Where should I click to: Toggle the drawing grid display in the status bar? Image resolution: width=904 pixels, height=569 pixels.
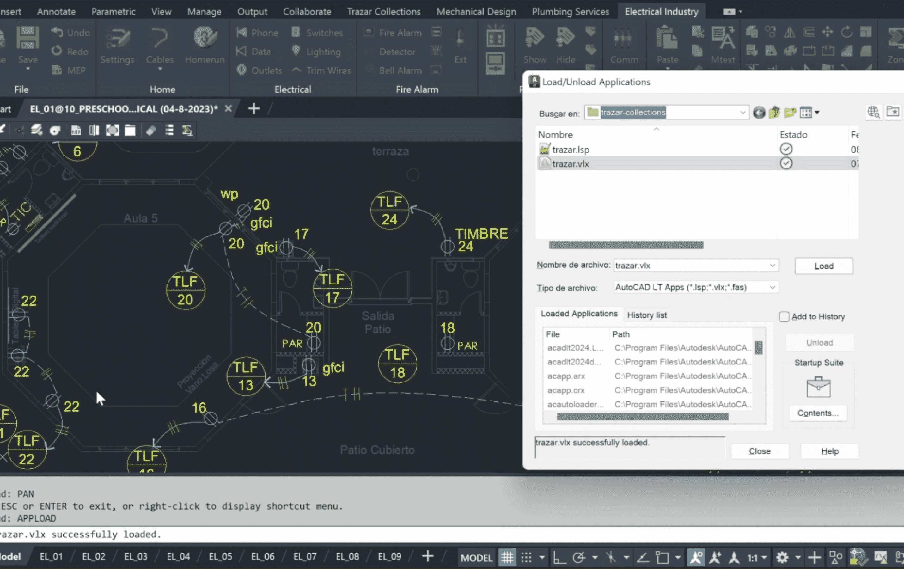pos(507,557)
